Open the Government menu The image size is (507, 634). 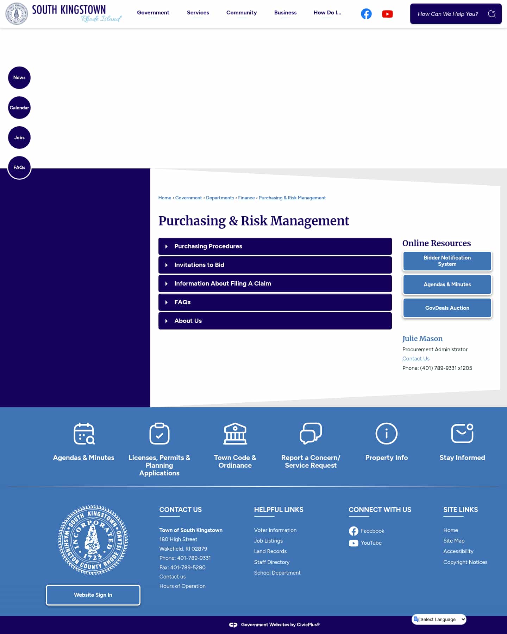click(x=153, y=13)
